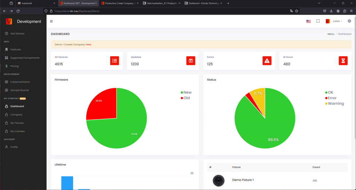Toggle the Error status legend entry

point(331,98)
